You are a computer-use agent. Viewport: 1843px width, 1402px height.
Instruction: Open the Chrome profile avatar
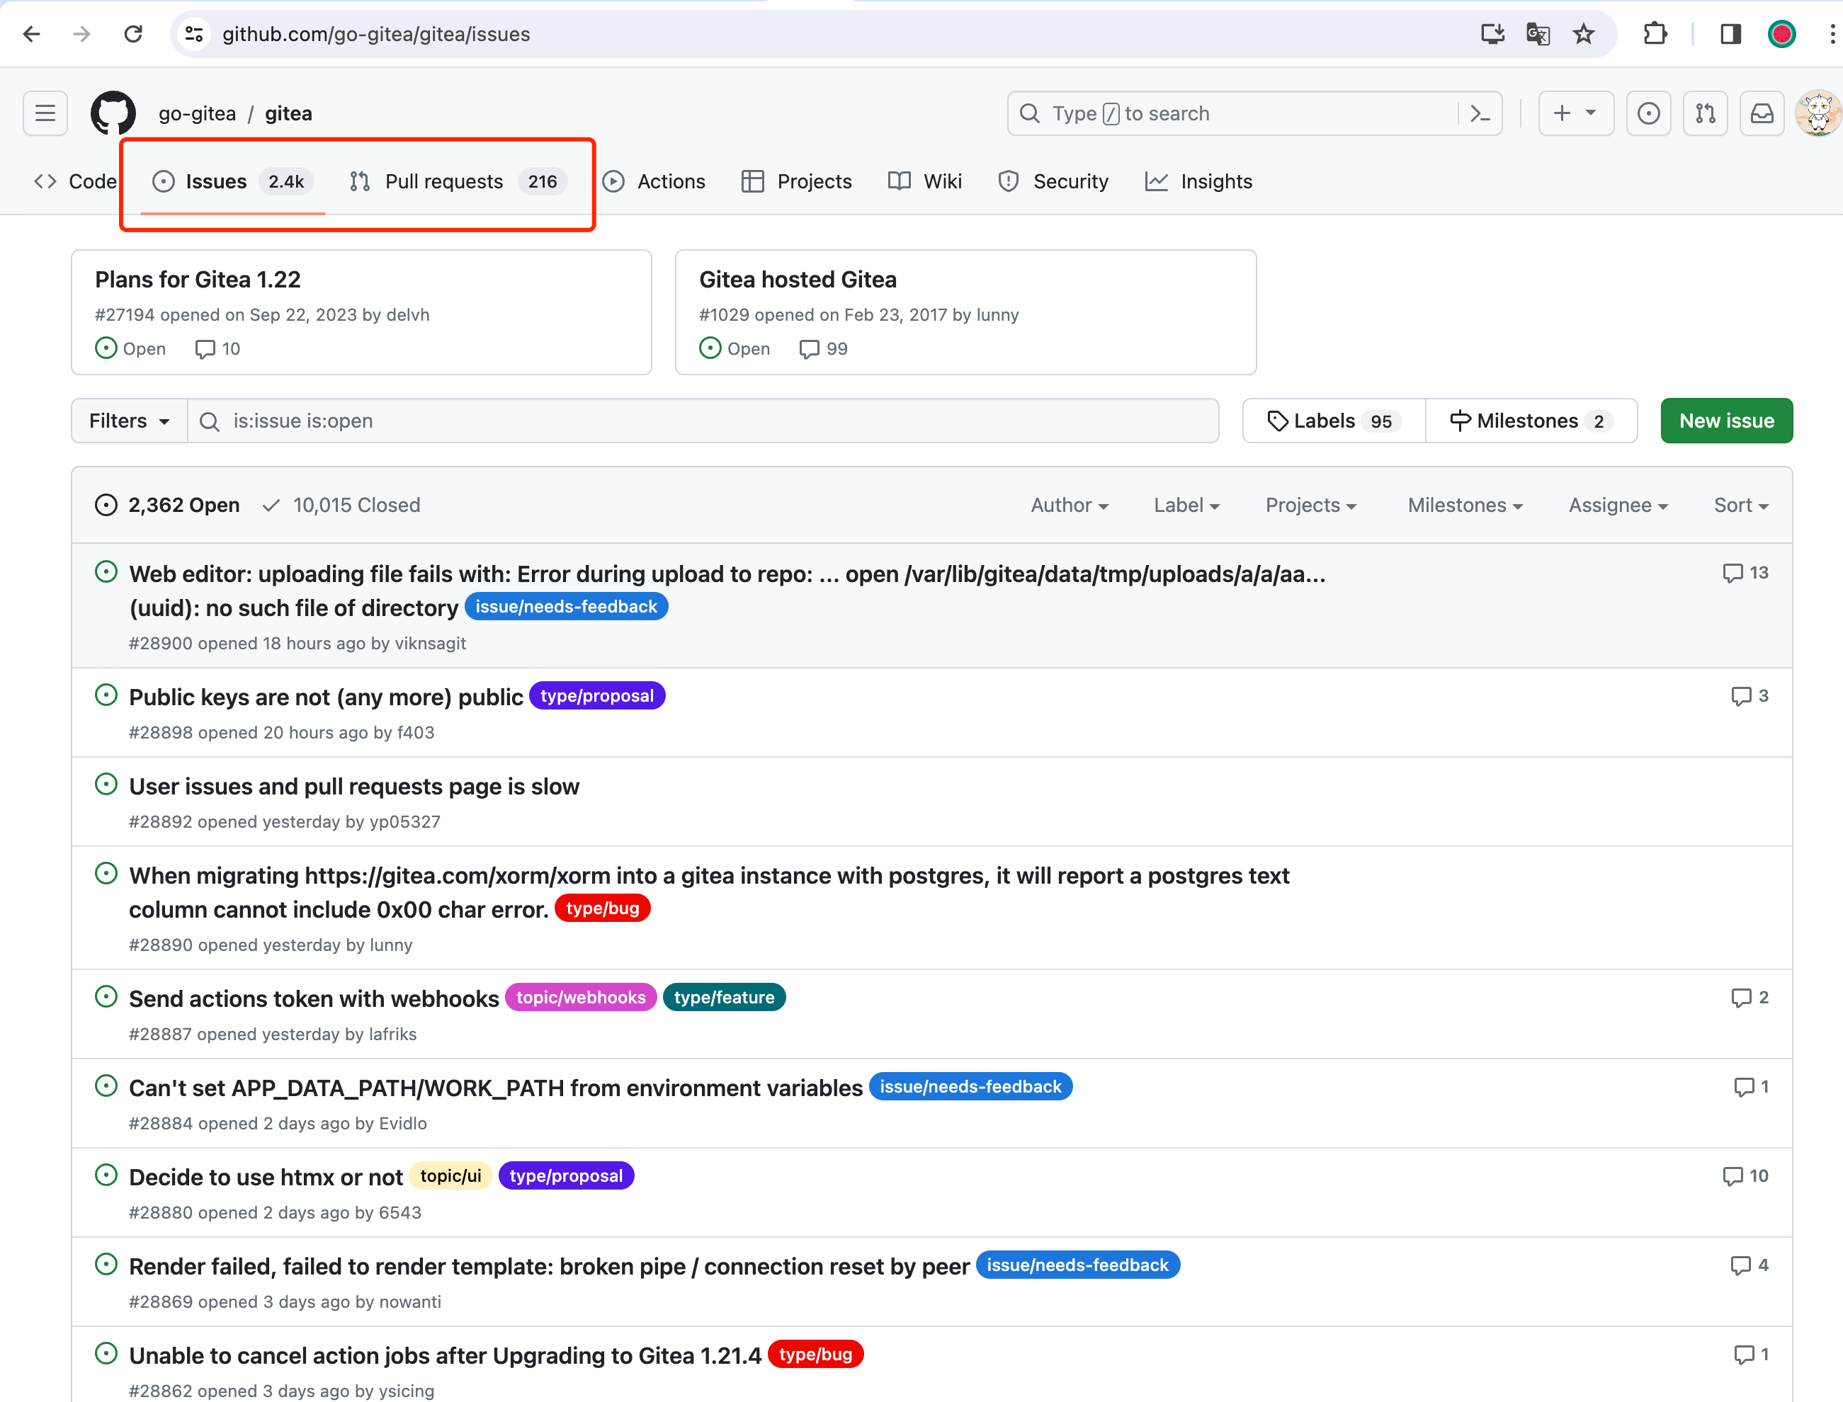[1781, 34]
